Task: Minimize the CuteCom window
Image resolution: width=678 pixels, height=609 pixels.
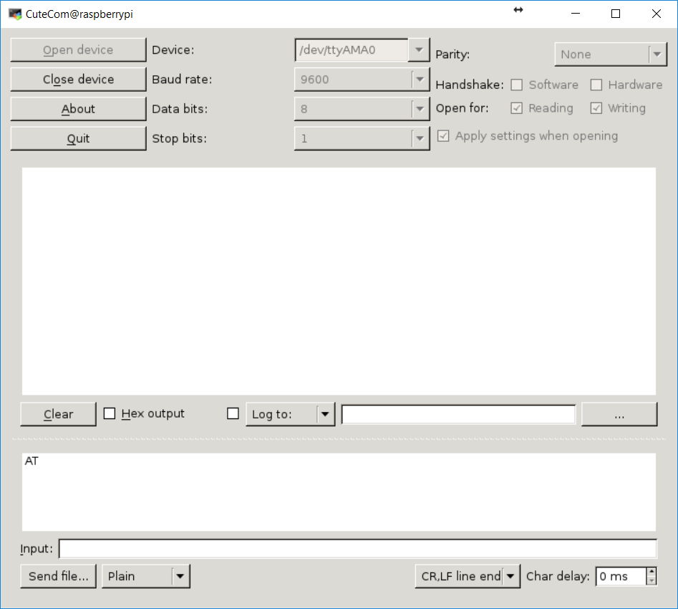Action: (576, 14)
